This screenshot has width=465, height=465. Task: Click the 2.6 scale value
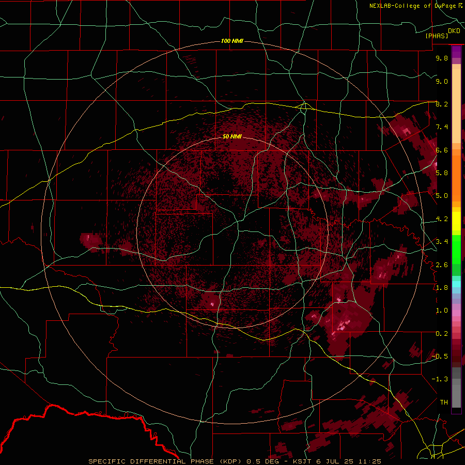pos(442,265)
